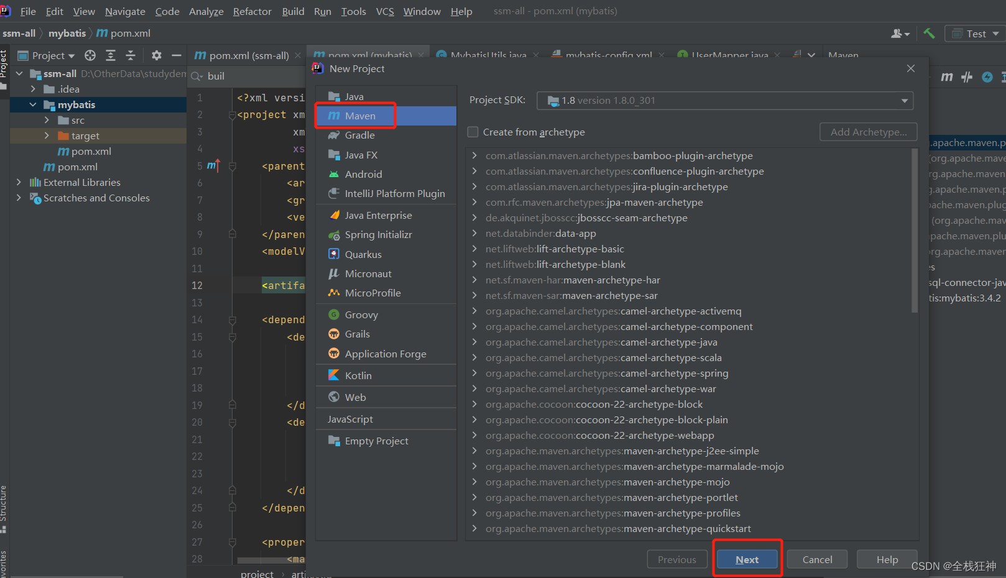Screen dimensions: 1006x578
Task: Click the build hammer icon
Action: coord(929,33)
